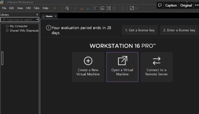Click the VMware Workstation title bar logo

pyautogui.click(x=2, y=2)
